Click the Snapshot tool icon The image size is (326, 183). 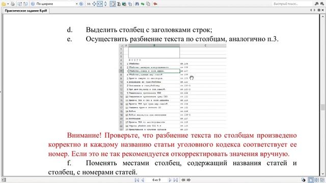[124, 4]
